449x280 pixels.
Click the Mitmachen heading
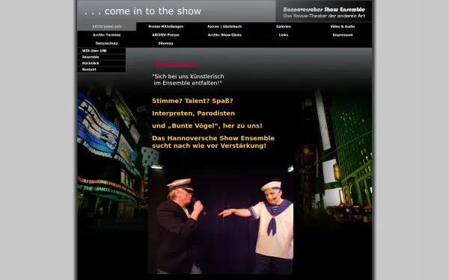175,64
